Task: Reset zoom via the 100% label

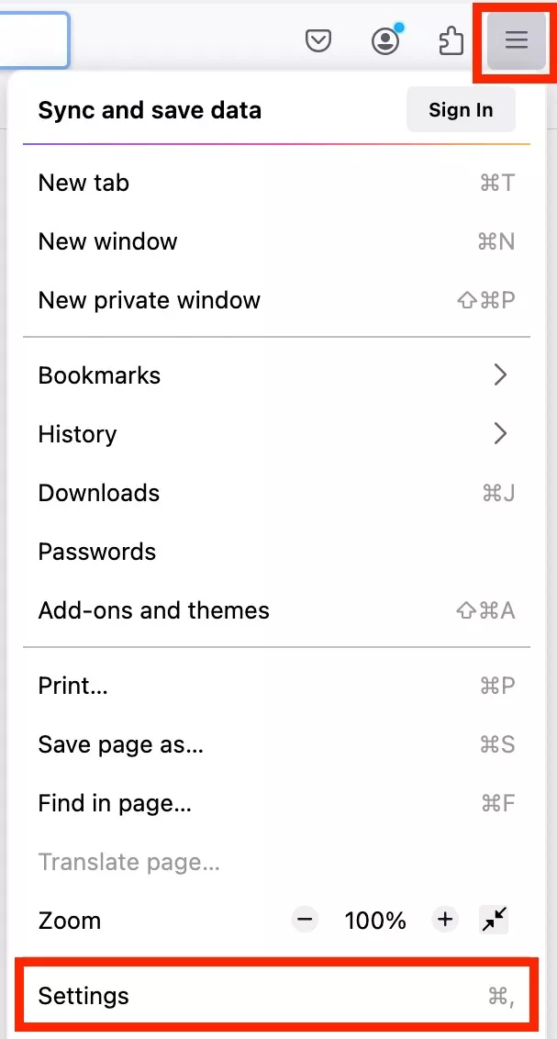Action: click(x=375, y=921)
